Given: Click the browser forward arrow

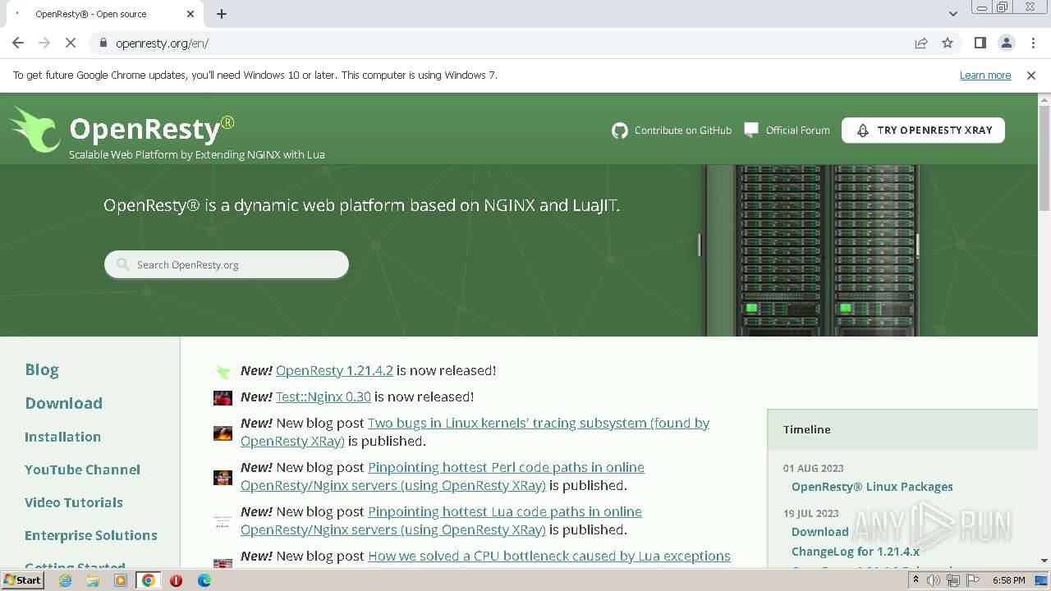Looking at the screenshot, I should pos(44,43).
